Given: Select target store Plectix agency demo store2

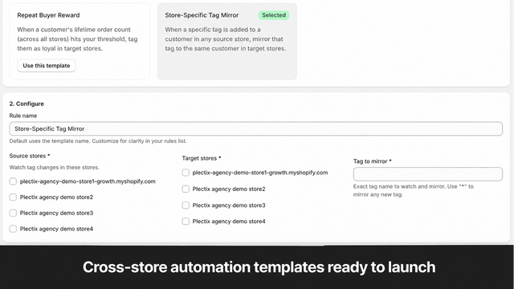Looking at the screenshot, I should click(x=186, y=189).
